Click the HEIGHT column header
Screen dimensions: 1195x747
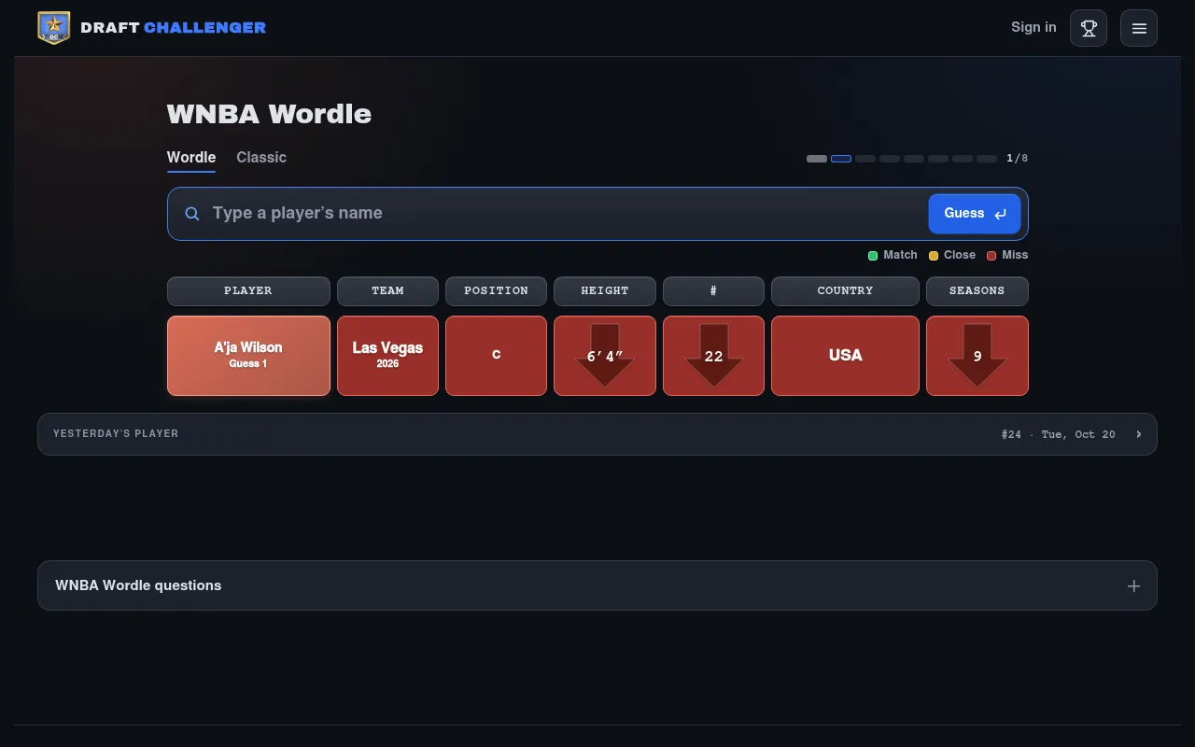coord(605,291)
